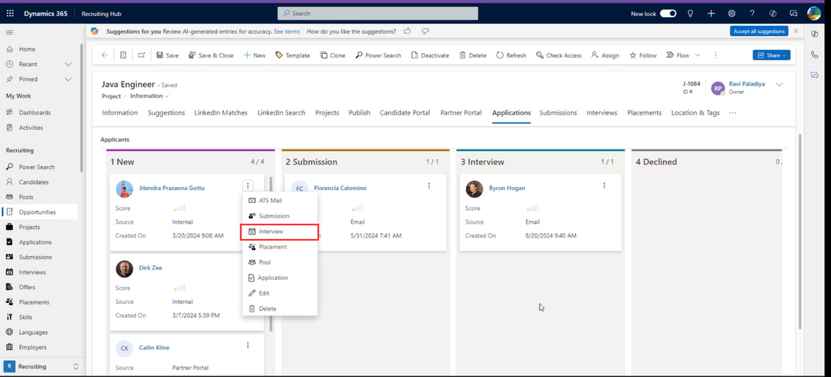Click the Save command
This screenshot has width=831, height=377.
pyautogui.click(x=167, y=55)
